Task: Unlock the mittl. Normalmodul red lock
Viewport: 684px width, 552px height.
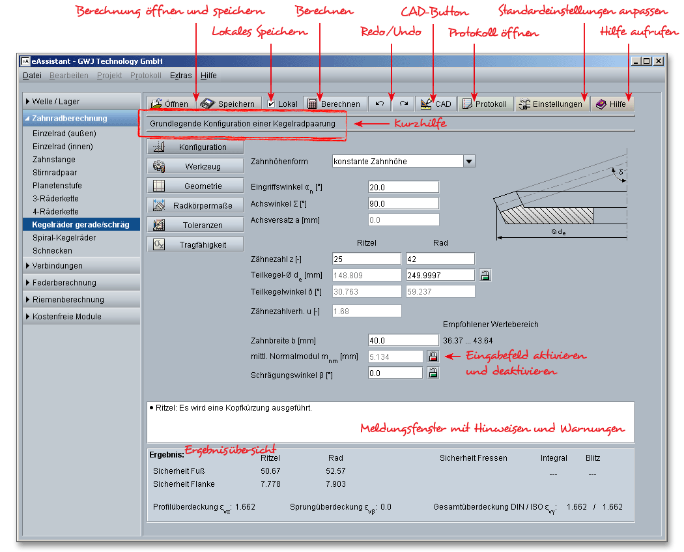Action: (433, 356)
